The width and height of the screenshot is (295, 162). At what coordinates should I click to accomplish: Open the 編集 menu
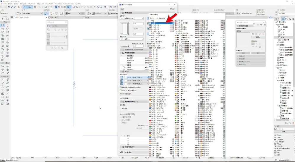[10, 4]
